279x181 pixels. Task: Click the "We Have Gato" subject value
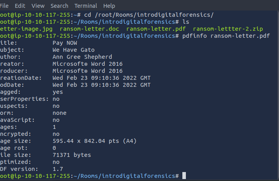[x=73, y=50]
